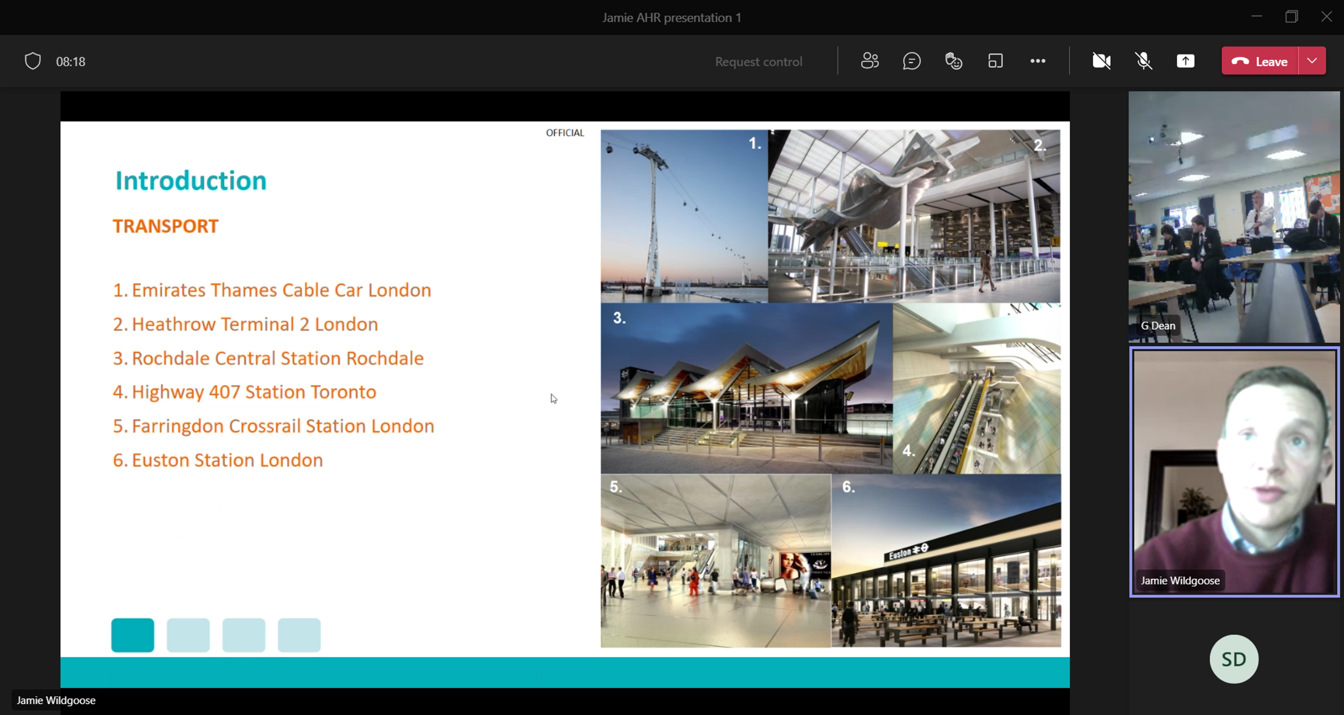Screen dimensions: 1344x715
Task: Show the participants list
Action: [870, 61]
